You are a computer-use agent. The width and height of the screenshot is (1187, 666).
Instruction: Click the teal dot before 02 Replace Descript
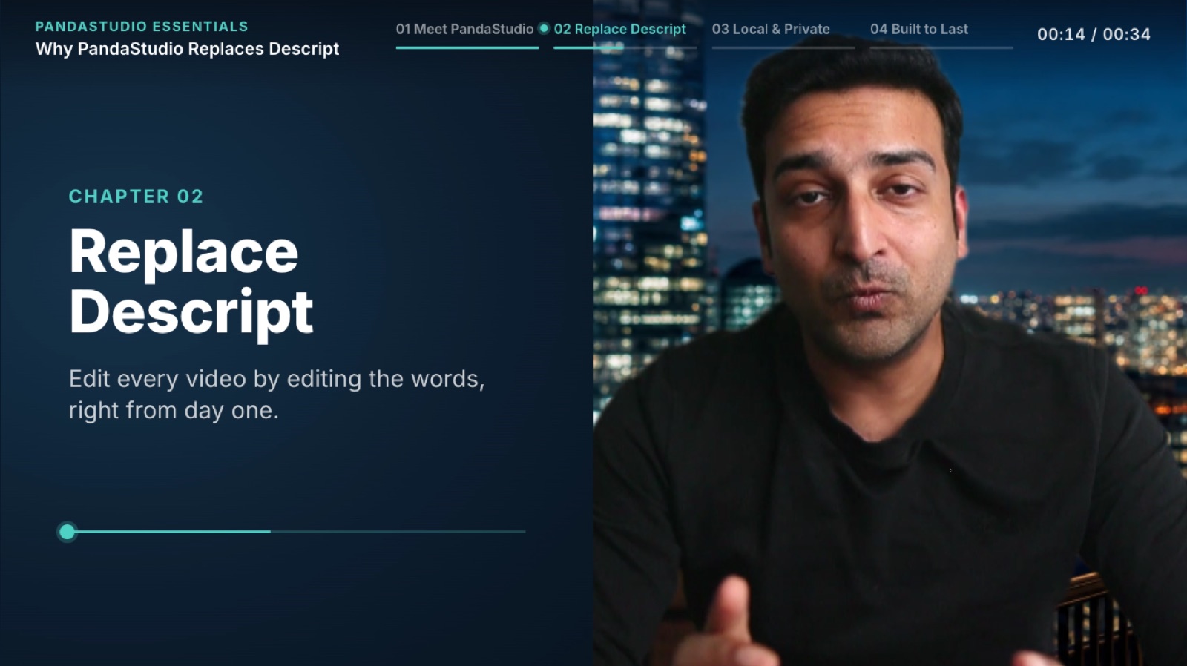(x=544, y=28)
